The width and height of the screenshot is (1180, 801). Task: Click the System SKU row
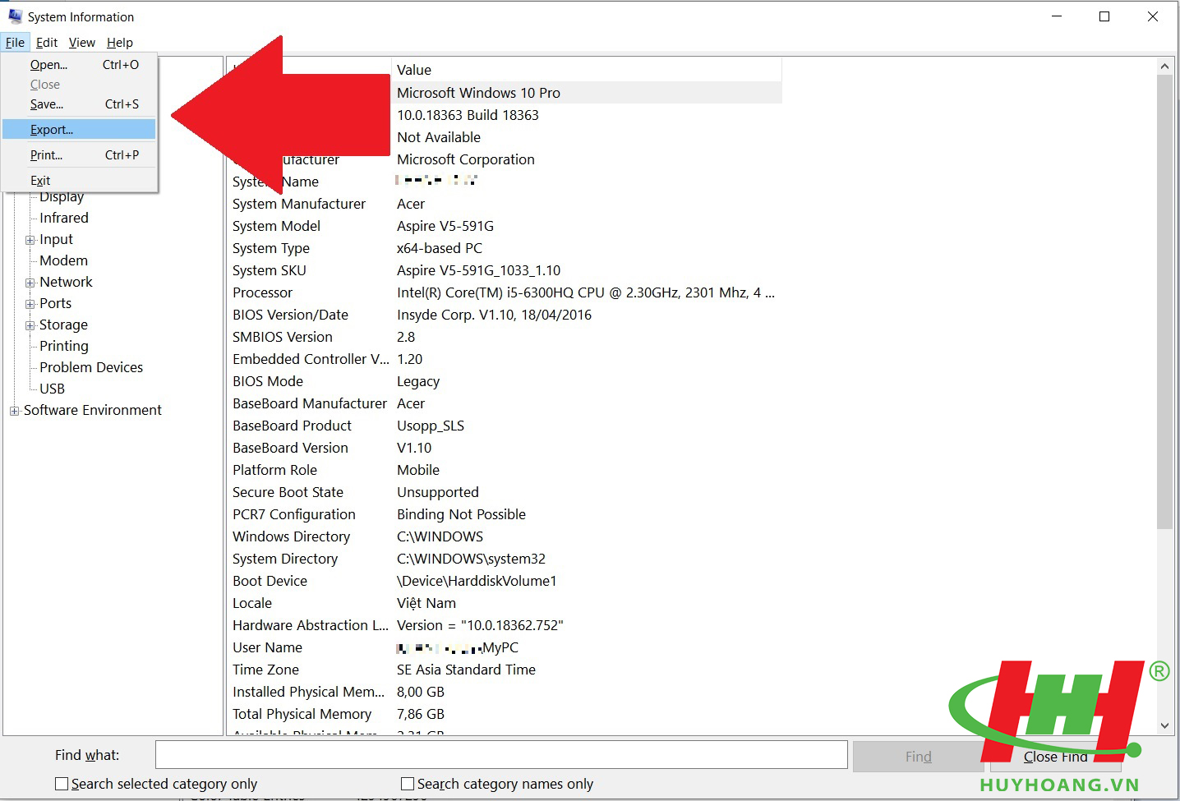[x=505, y=270]
